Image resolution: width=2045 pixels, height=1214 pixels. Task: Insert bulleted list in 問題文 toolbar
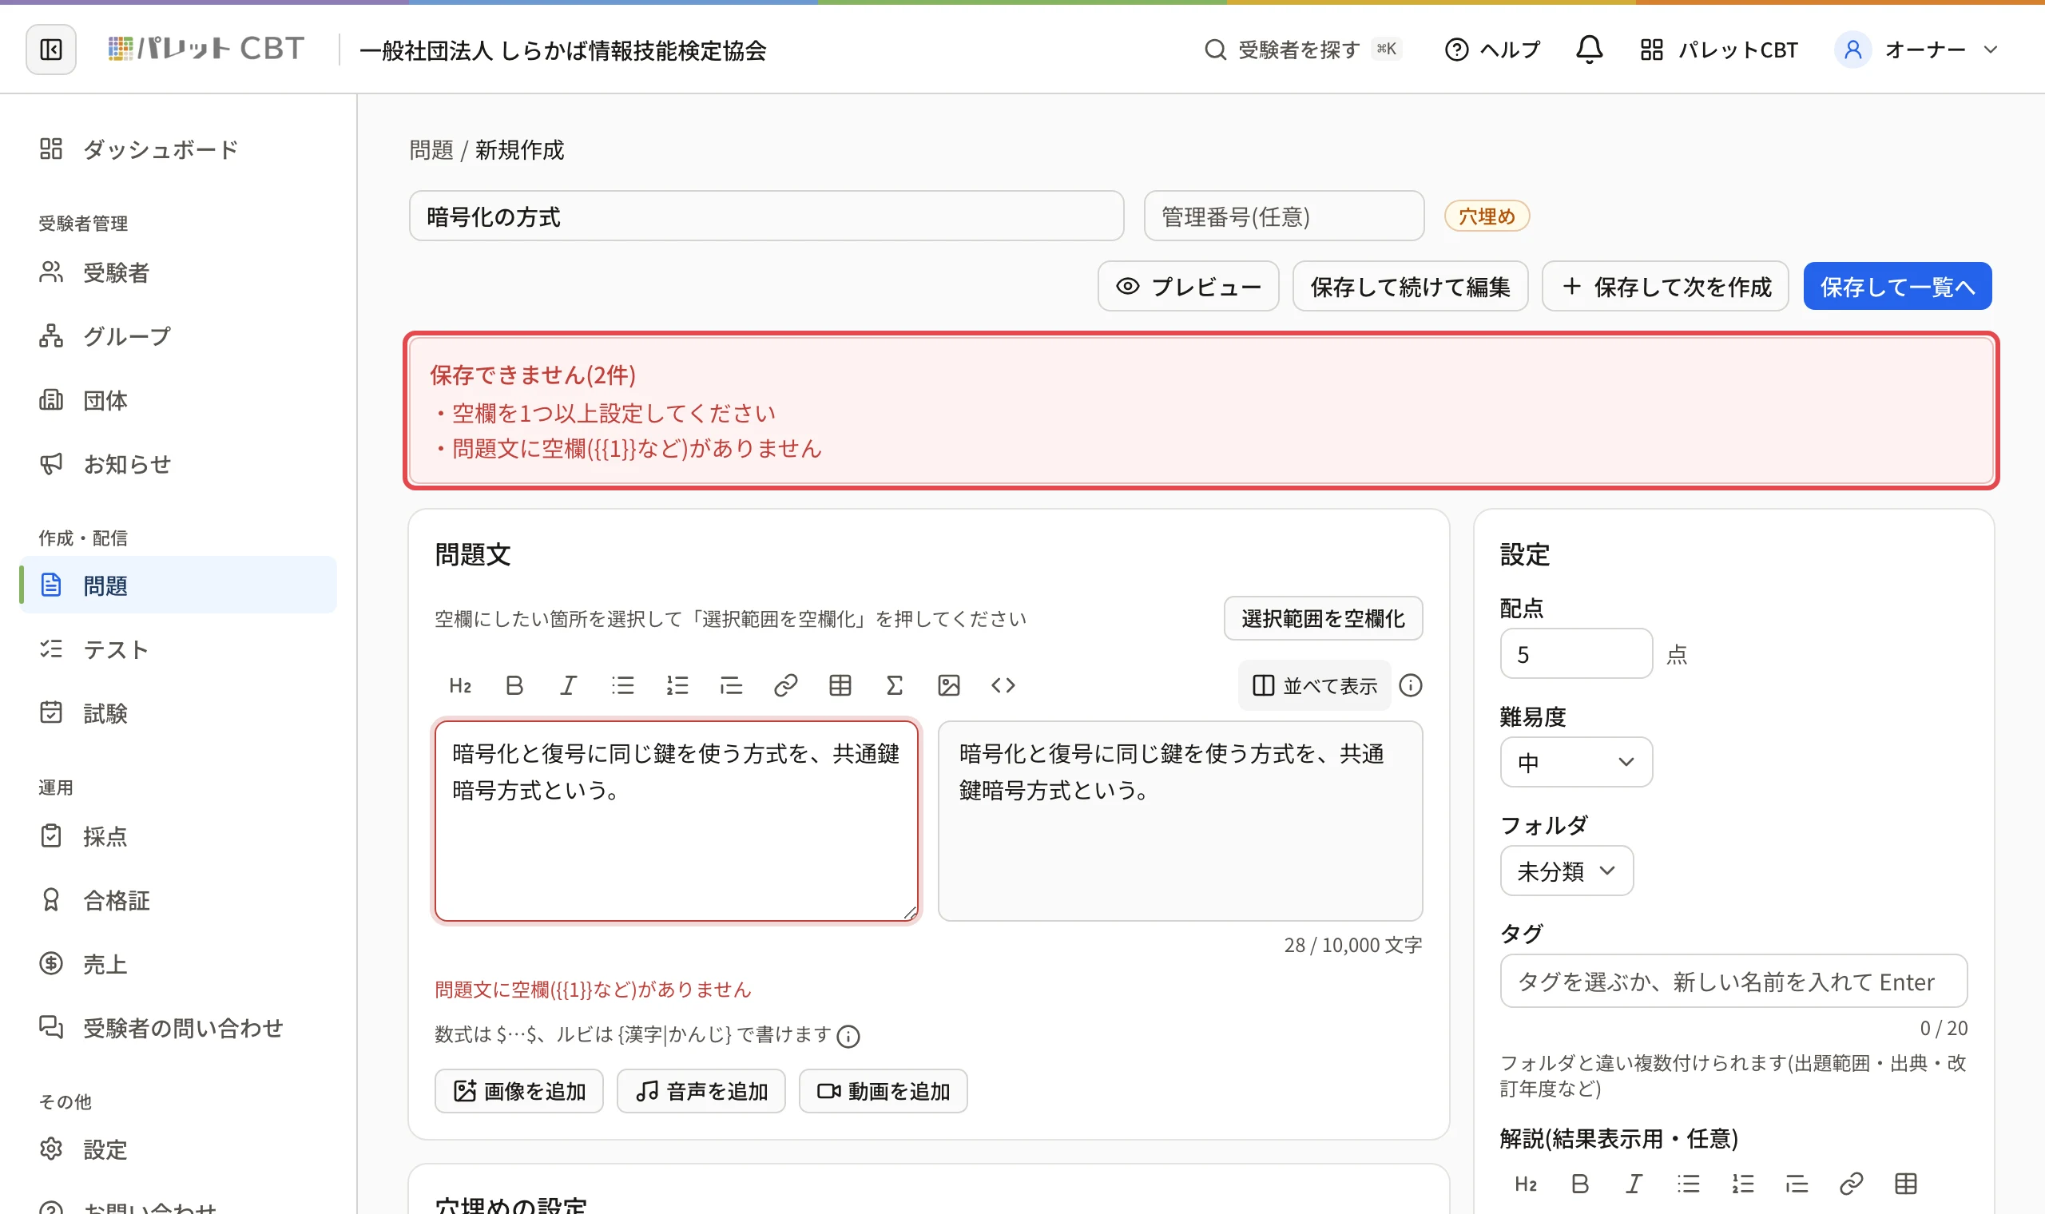point(622,684)
